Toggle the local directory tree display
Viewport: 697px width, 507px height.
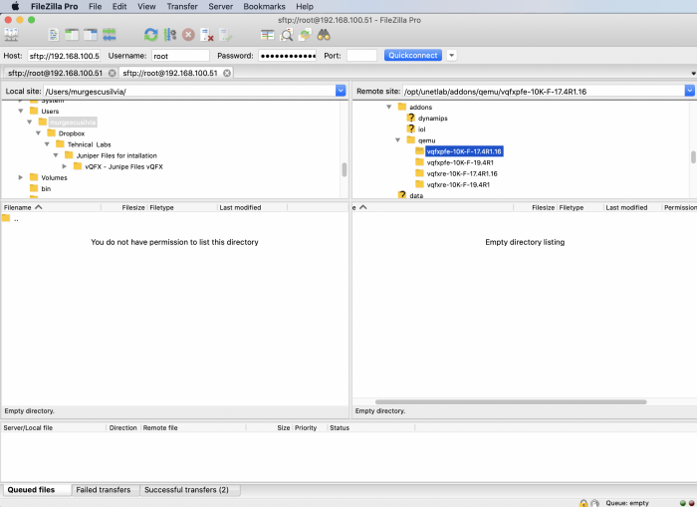[x=72, y=35]
